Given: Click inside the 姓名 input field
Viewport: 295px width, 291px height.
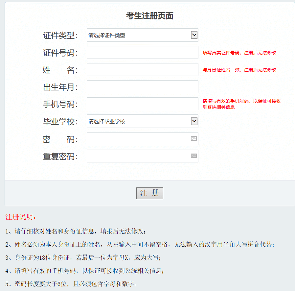Looking at the screenshot, I should [141, 69].
